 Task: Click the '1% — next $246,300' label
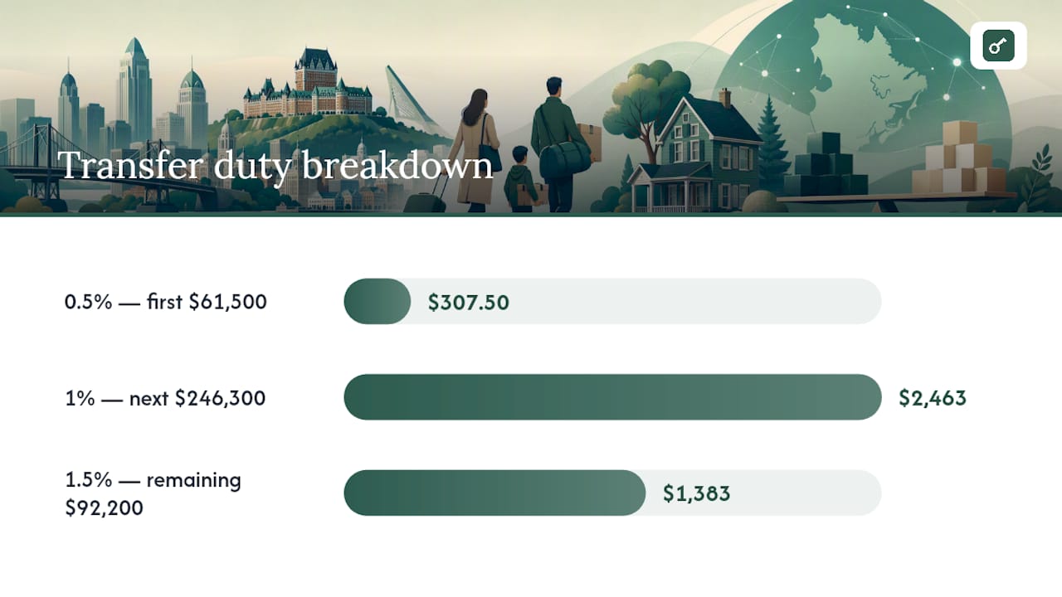165,398
